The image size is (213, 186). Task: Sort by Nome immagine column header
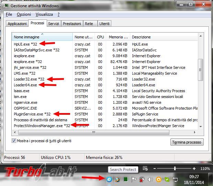(42, 37)
